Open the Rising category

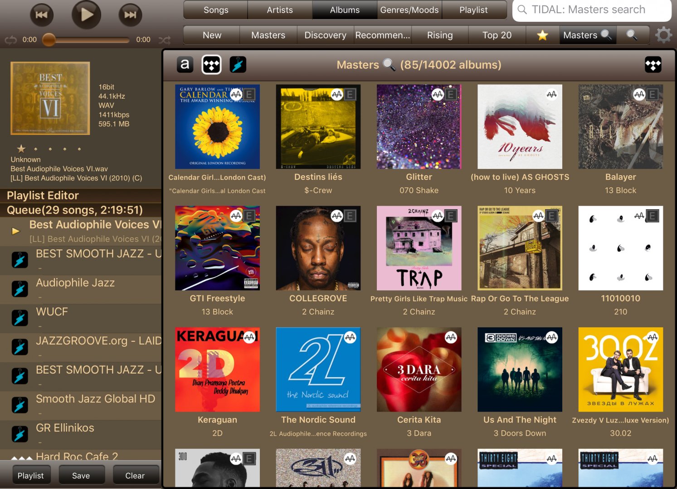pyautogui.click(x=440, y=35)
